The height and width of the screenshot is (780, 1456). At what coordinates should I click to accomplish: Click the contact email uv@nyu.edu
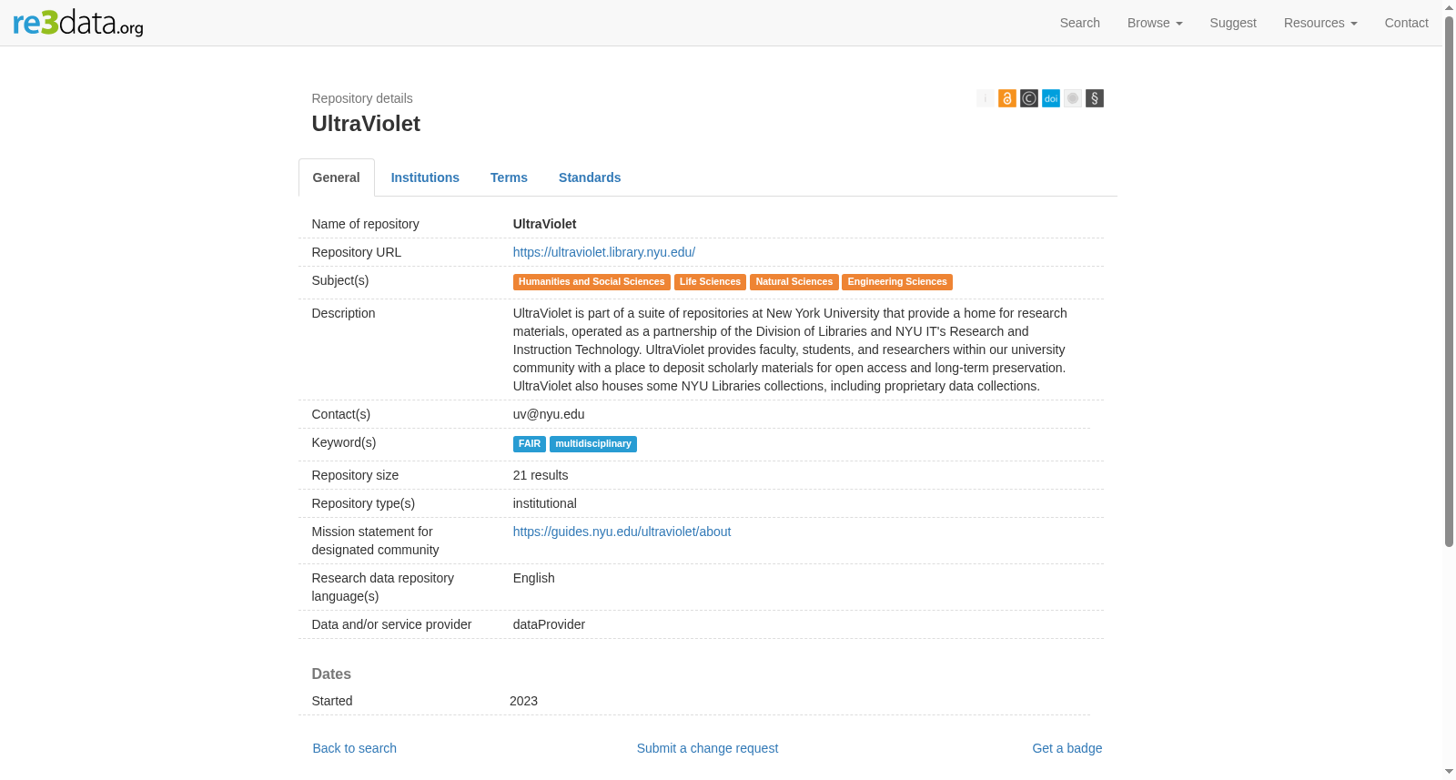click(x=549, y=414)
